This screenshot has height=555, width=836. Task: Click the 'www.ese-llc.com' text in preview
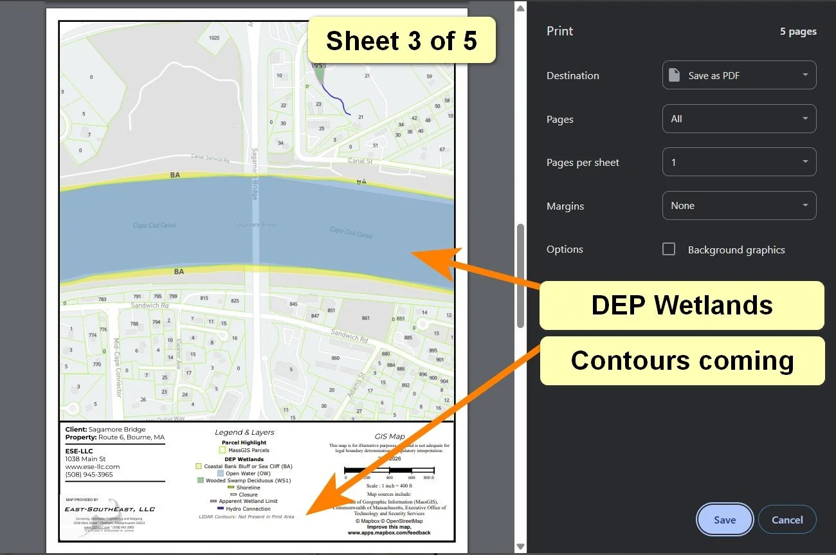93,467
